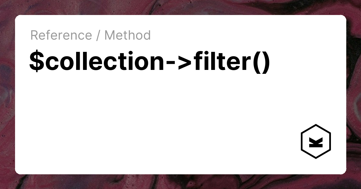Image resolution: width=361 pixels, height=189 pixels.
Task: Click the marbled background below the card
Action: (180, 182)
